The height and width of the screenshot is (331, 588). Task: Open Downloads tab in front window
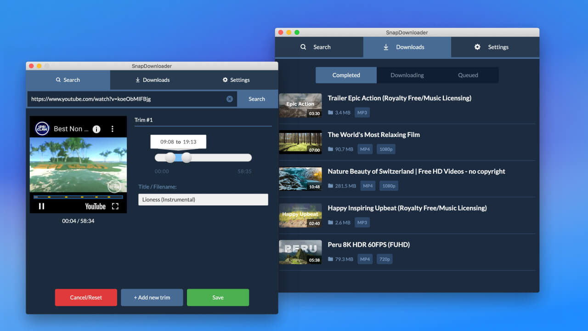click(152, 80)
